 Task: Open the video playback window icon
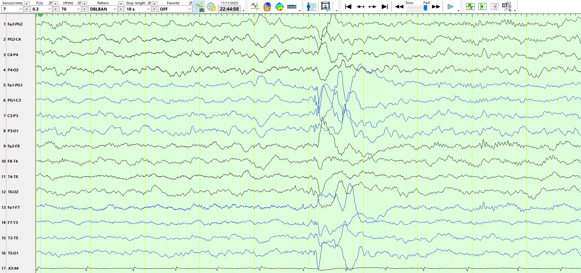325,7
